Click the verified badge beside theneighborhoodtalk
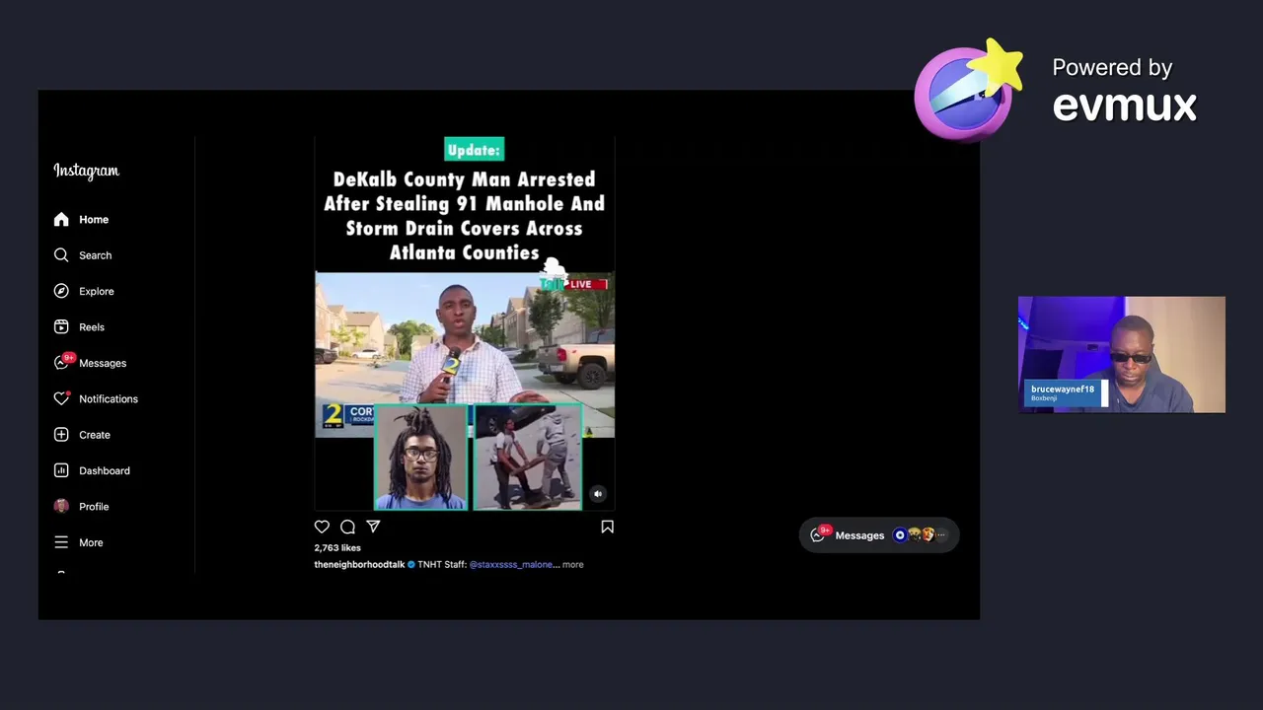Viewport: 1263px width, 710px height. tap(411, 565)
